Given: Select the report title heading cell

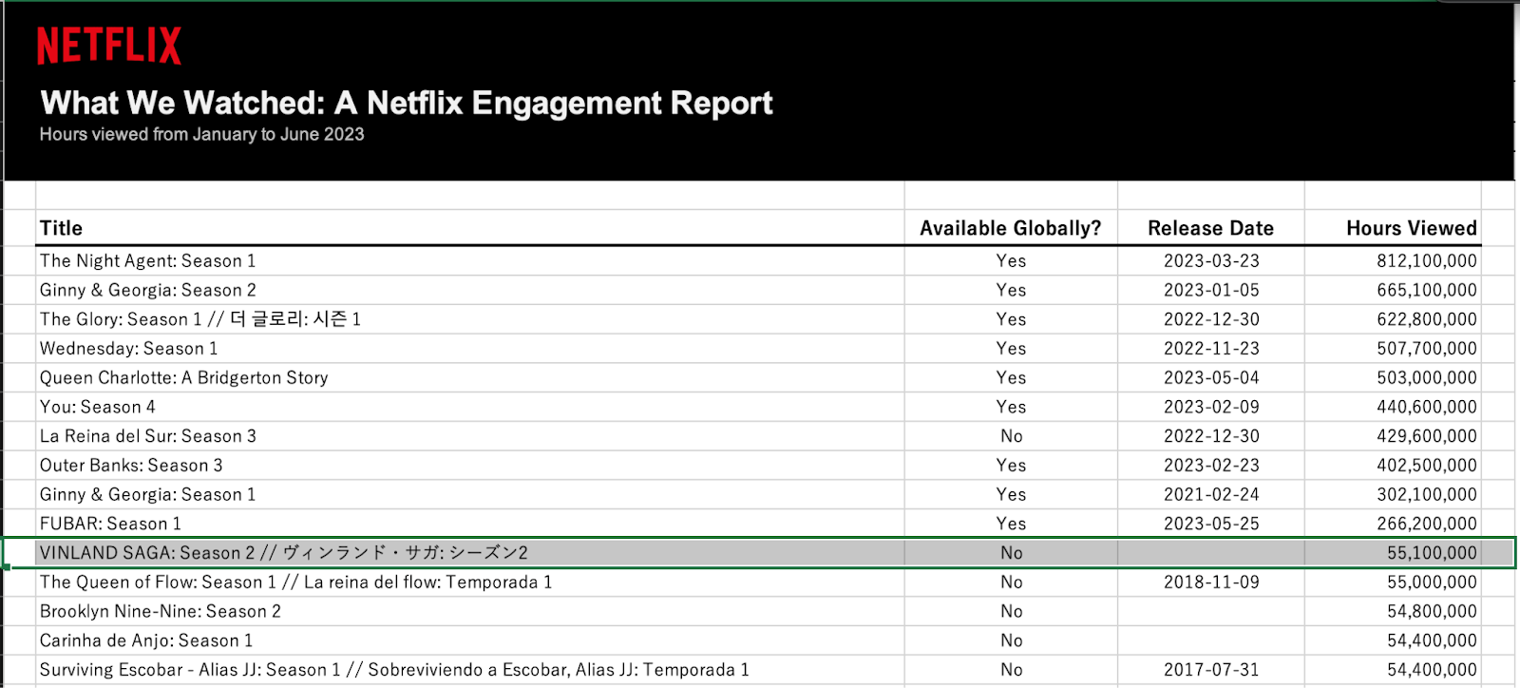Looking at the screenshot, I should pos(407,103).
